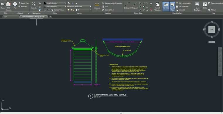Expand the layer 0 list dropdown
This screenshot has width=223, height=114.
click(91, 10)
